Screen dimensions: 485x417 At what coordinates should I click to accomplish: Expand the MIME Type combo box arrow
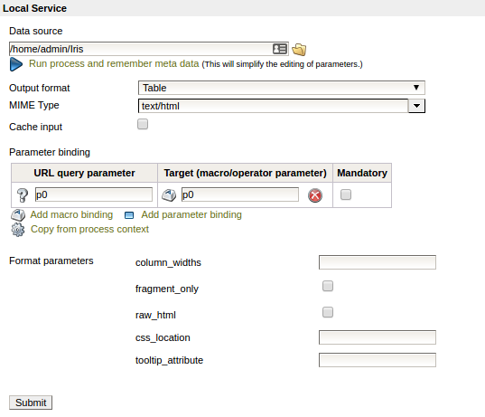tap(416, 106)
